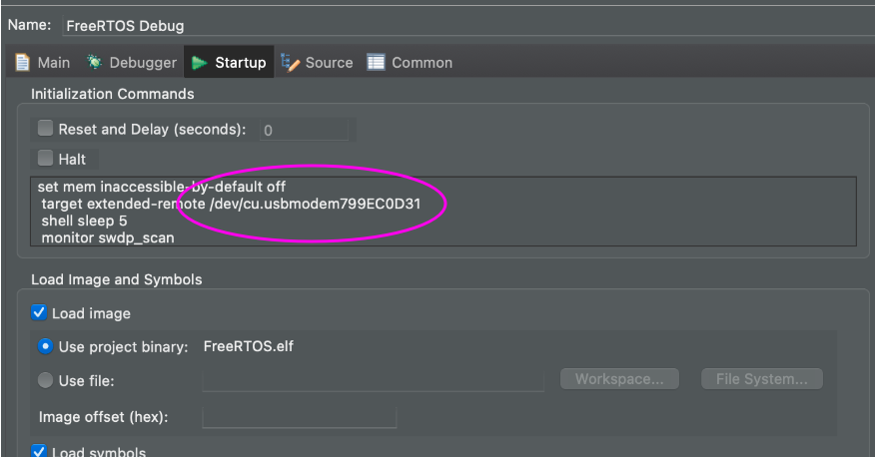
Task: Switch to the Main tab
Action: (42, 63)
